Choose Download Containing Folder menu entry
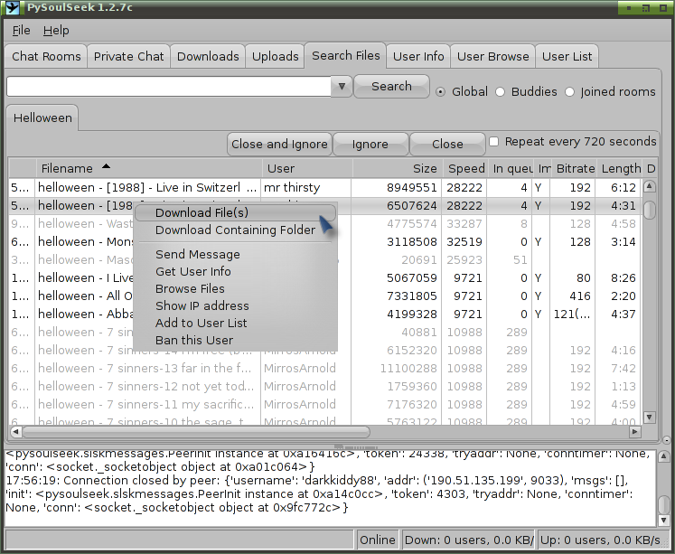Image resolution: width=675 pixels, height=554 pixels. (x=236, y=230)
